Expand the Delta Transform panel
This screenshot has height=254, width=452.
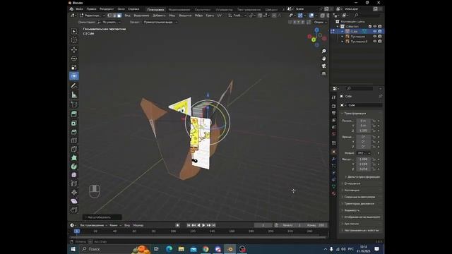click(363, 177)
